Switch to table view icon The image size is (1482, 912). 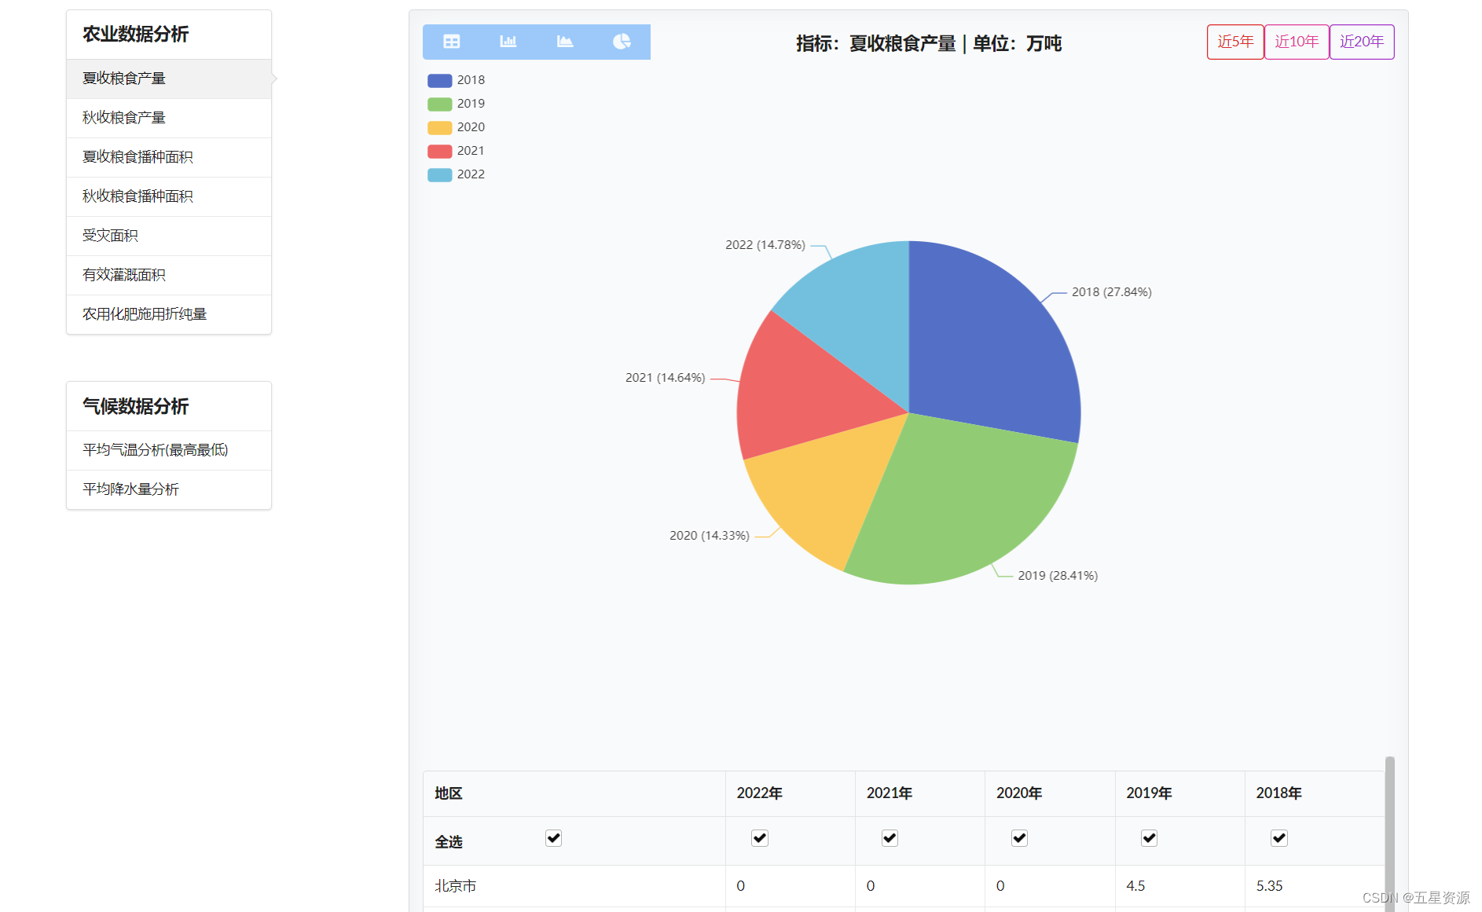coord(451,42)
